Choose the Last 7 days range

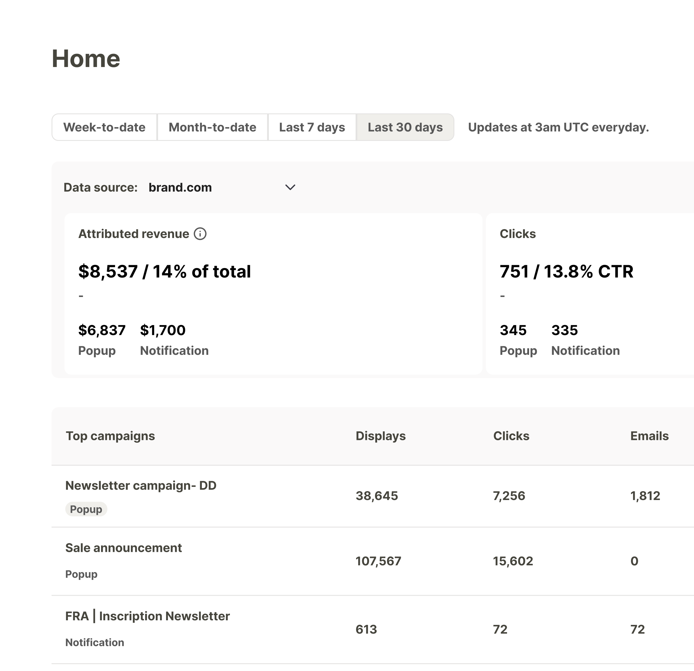(311, 127)
